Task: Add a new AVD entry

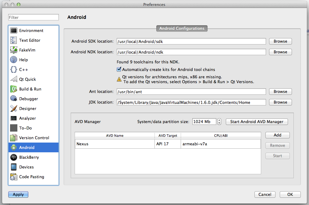Action: coord(277,135)
